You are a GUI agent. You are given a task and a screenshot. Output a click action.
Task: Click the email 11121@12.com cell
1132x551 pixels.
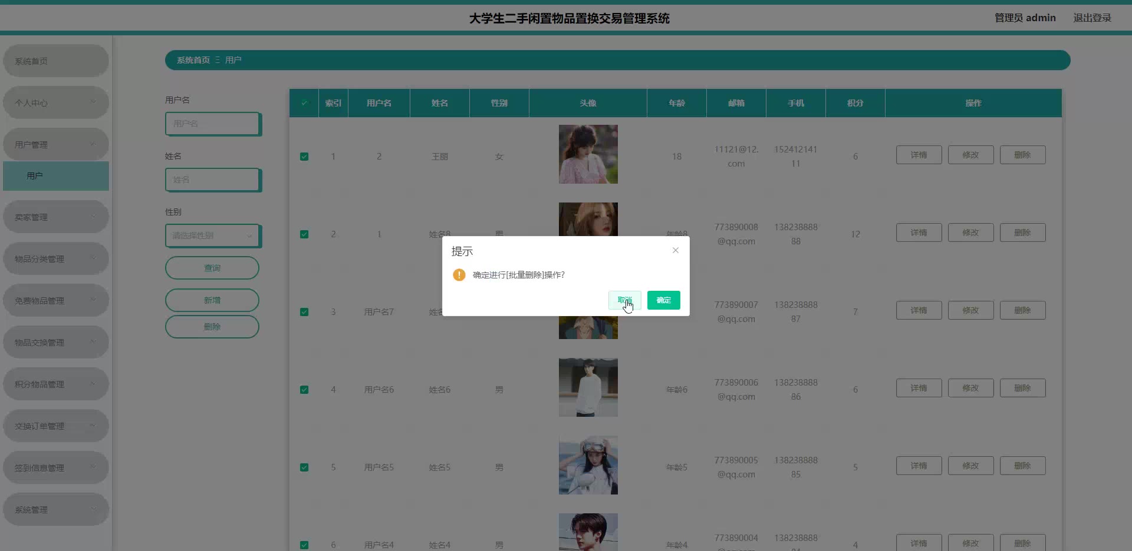pyautogui.click(x=736, y=157)
